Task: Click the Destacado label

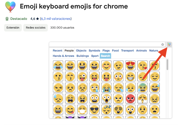Action: pos(19,19)
